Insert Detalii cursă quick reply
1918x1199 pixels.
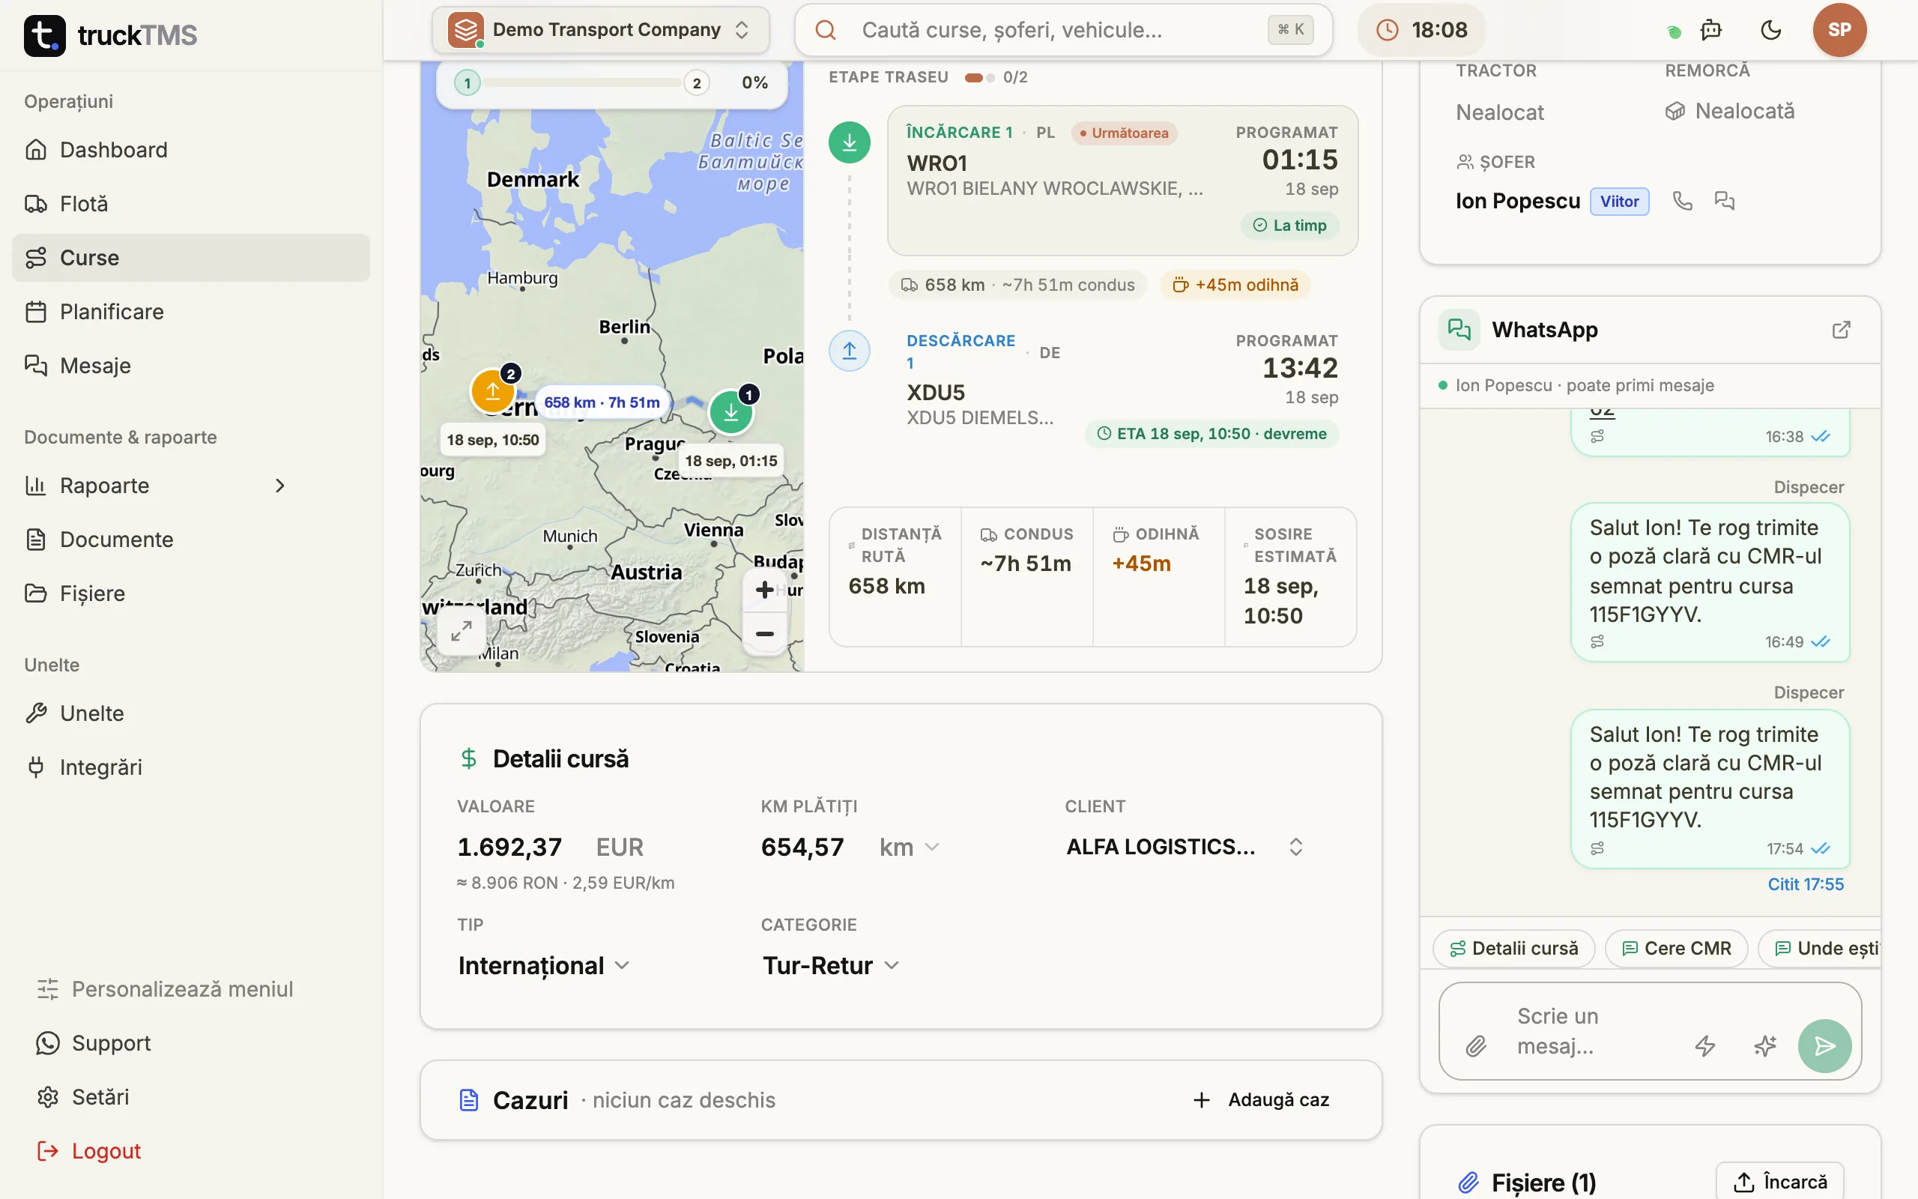[1513, 949]
